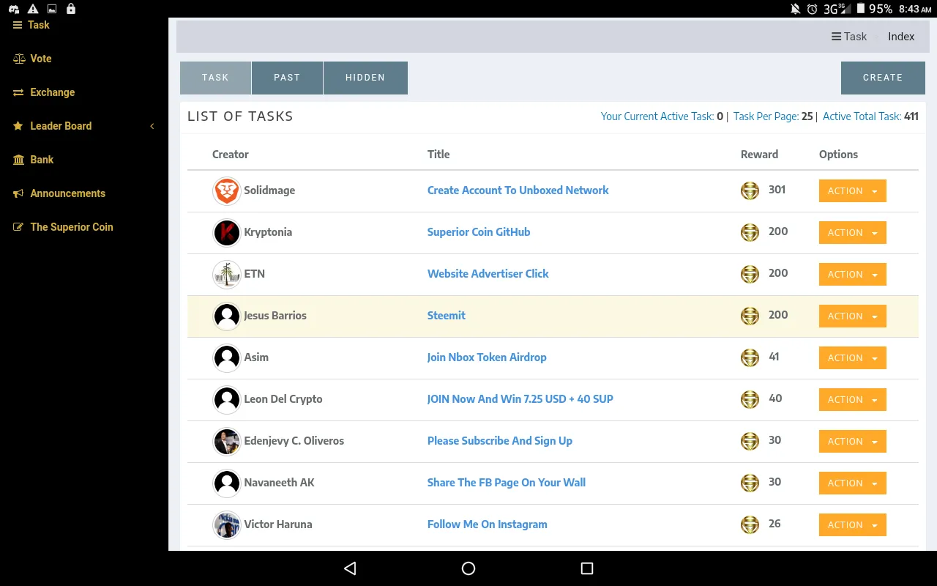Click Kryptonia's red K avatar
Screen dimensions: 937x586
tap(227, 233)
